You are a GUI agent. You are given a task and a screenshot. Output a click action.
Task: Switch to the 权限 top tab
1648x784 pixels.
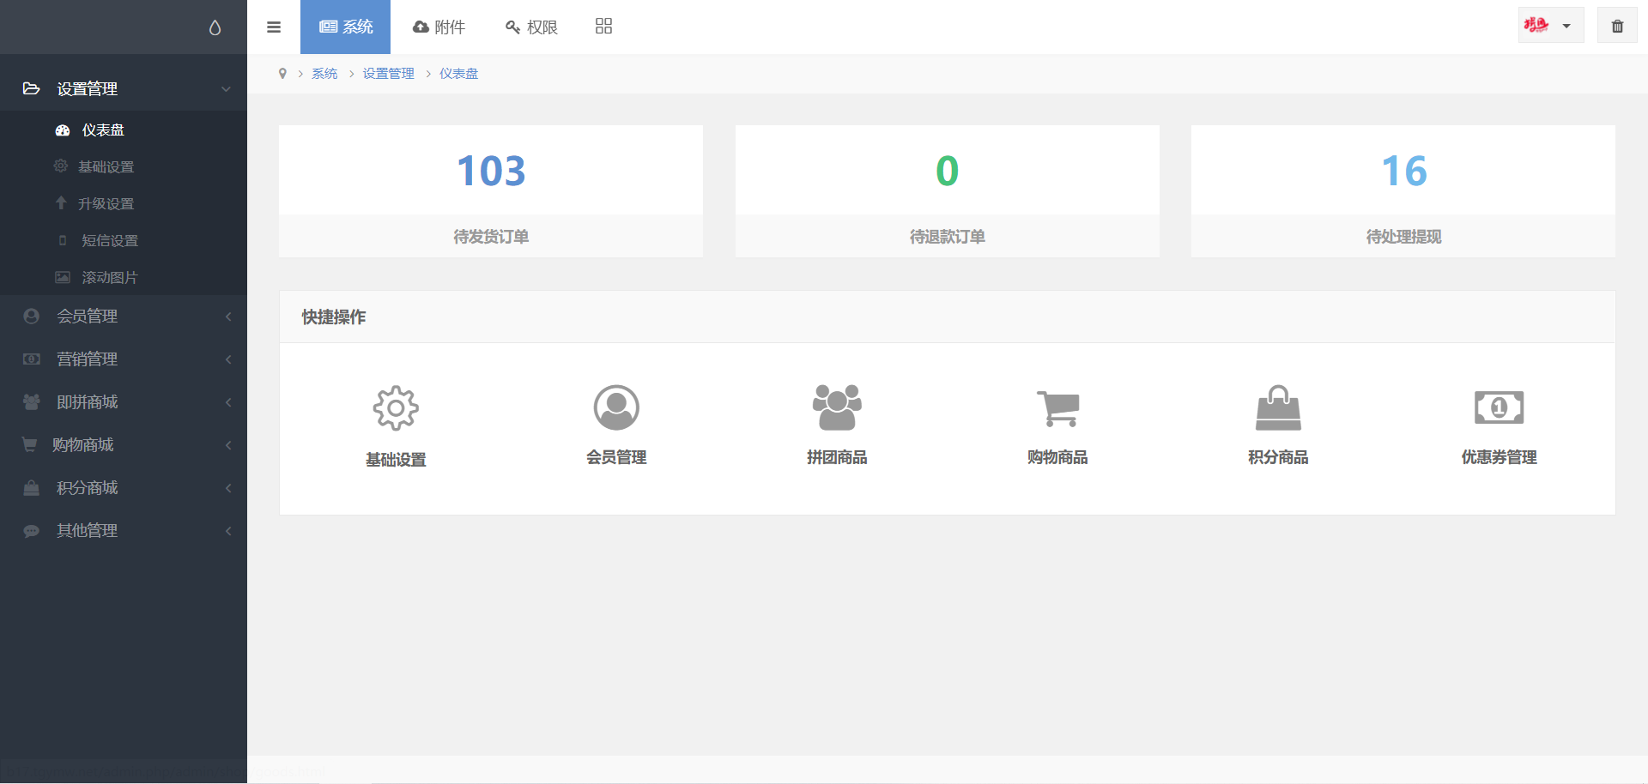[532, 27]
